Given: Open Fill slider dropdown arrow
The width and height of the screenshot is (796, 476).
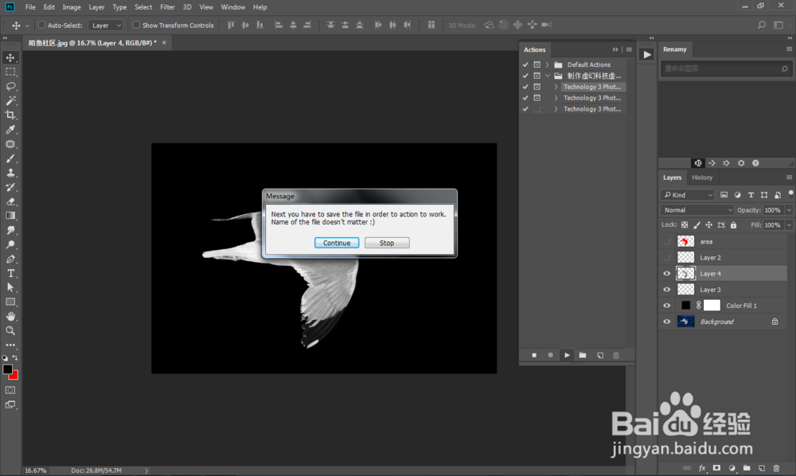Looking at the screenshot, I should (x=788, y=224).
